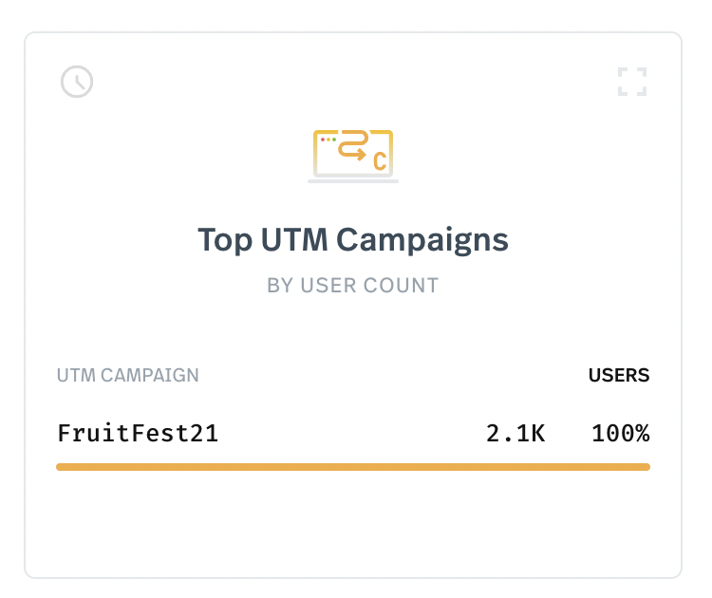This screenshot has height=598, width=712.
Task: Click the letter C in the illustration
Action: click(x=380, y=161)
